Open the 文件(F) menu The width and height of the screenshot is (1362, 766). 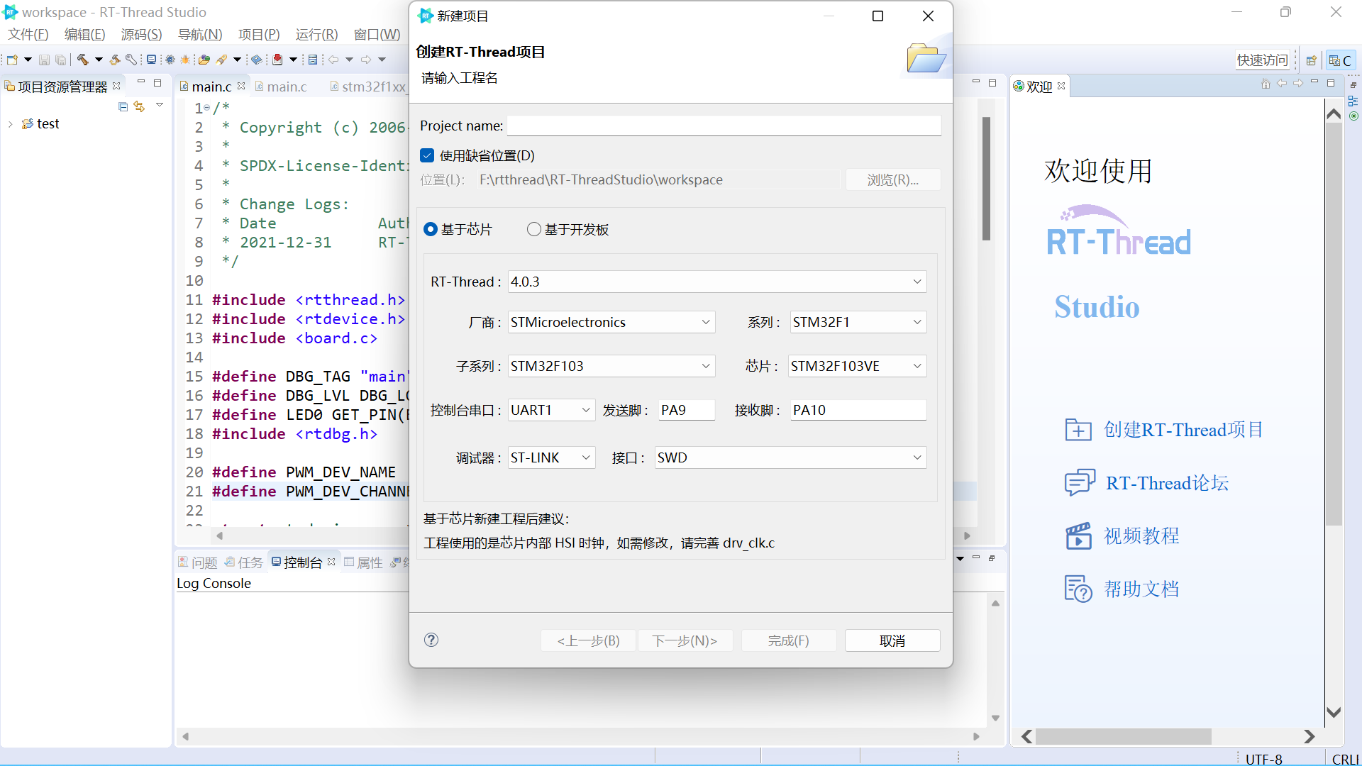point(28,34)
